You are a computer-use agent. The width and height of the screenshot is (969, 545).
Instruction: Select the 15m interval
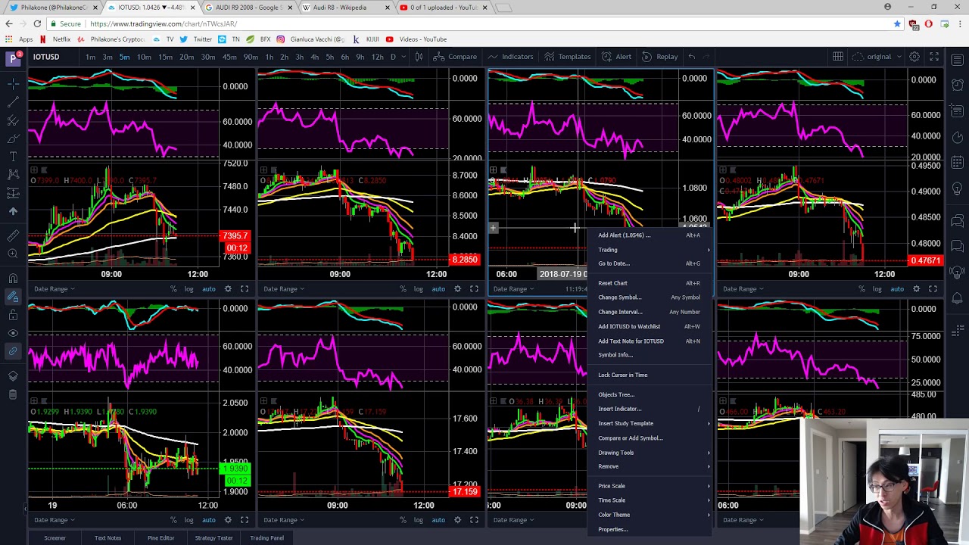click(165, 57)
